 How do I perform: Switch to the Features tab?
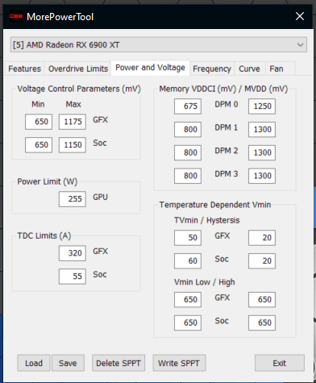[24, 69]
